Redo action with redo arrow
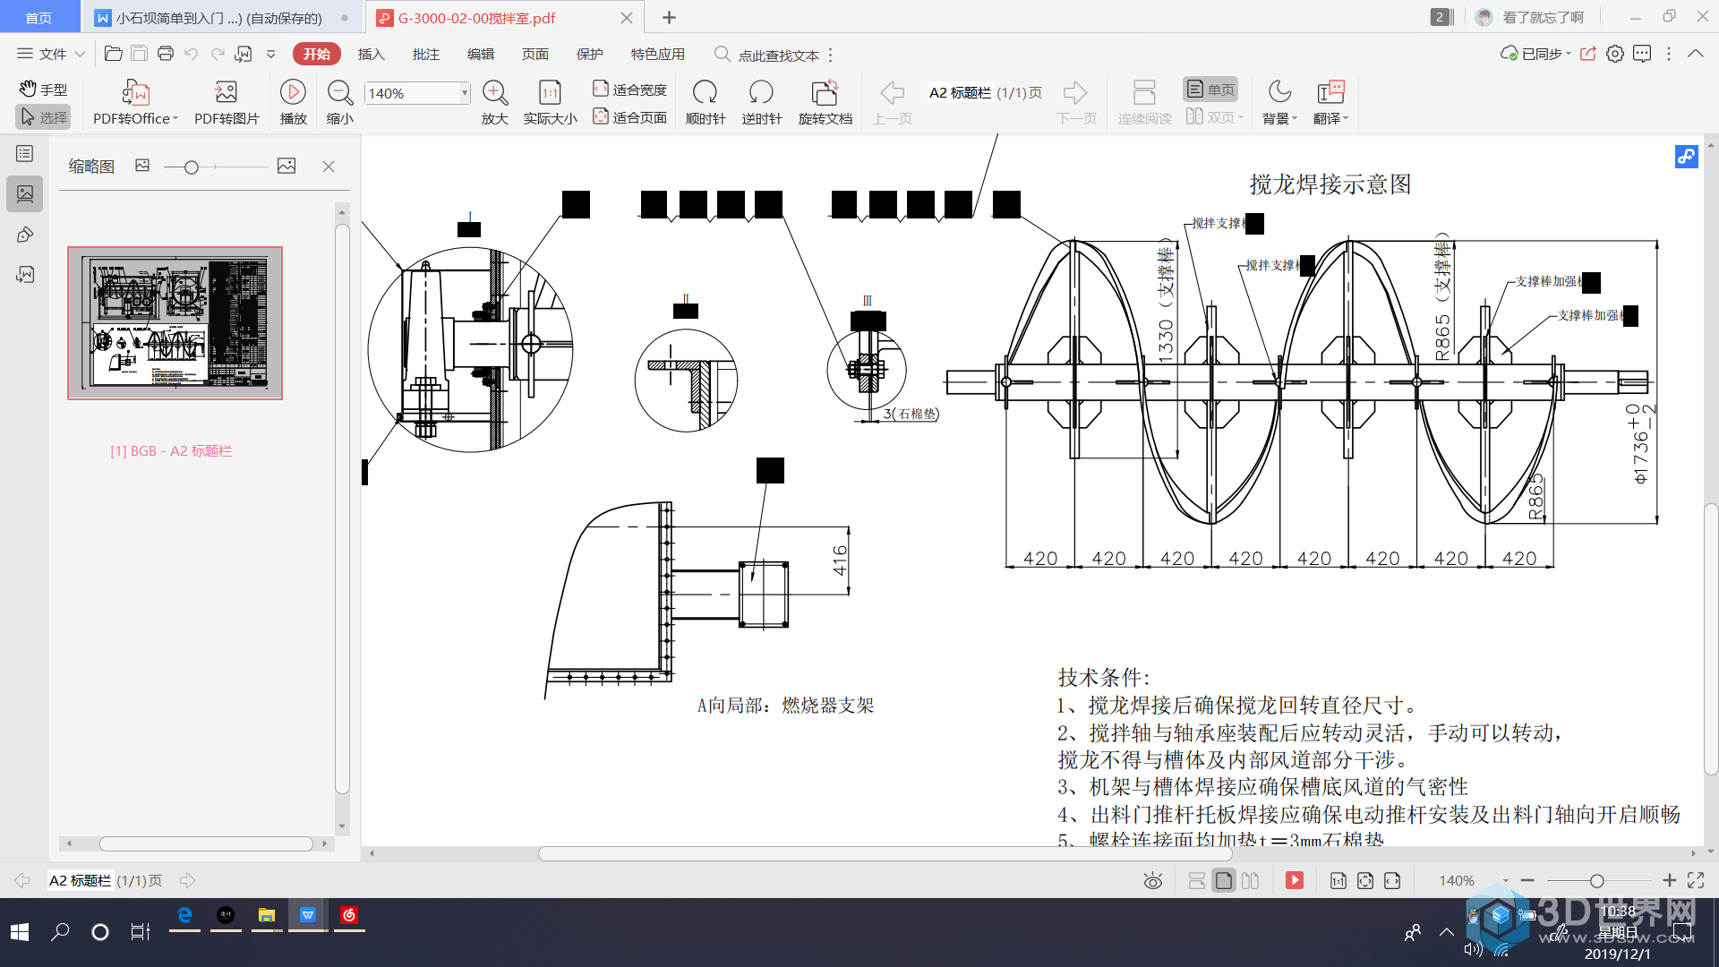1719x967 pixels. [x=218, y=54]
